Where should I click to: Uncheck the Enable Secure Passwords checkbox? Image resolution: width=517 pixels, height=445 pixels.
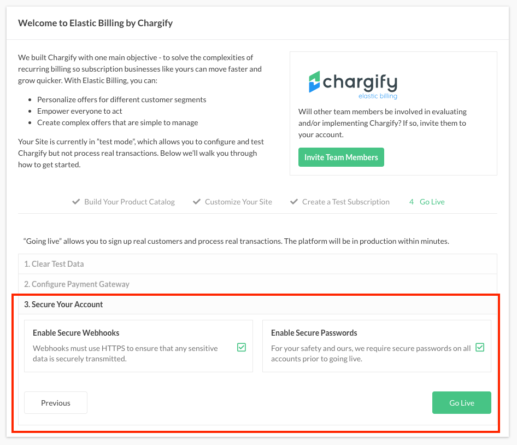(x=480, y=347)
